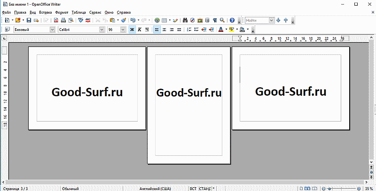Open the Zoom magnifier icon
The image size is (376, 191).
pyautogui.click(x=222, y=20)
